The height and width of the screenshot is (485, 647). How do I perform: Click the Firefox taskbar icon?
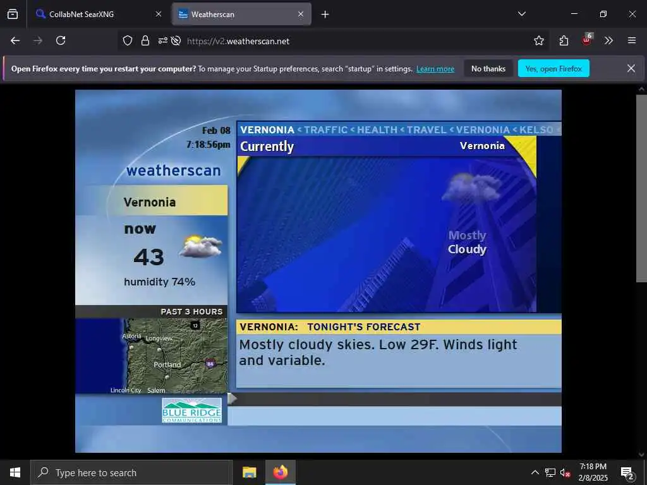pyautogui.click(x=280, y=472)
